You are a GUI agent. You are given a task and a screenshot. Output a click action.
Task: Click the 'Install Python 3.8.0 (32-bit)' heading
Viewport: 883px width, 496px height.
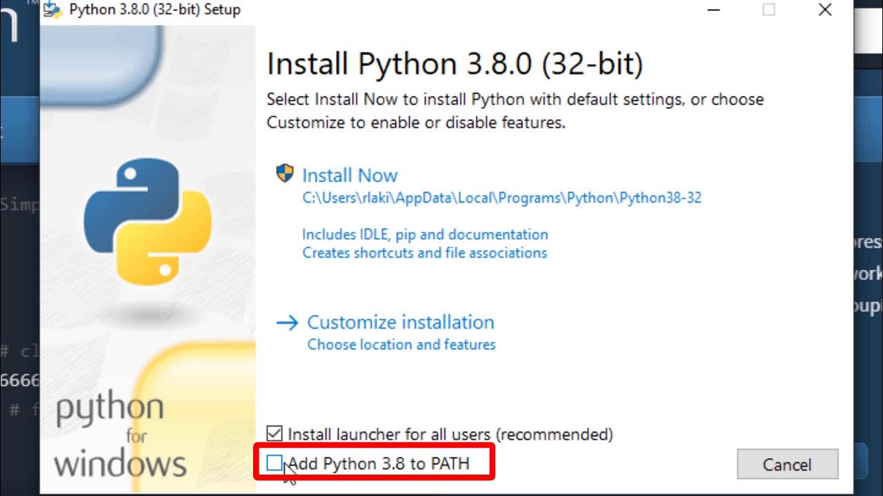[455, 65]
